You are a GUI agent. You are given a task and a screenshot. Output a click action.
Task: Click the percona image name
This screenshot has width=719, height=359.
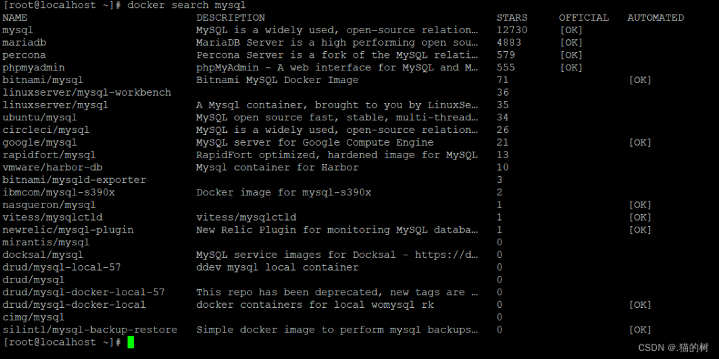[24, 55]
